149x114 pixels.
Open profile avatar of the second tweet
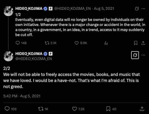pos(8,56)
